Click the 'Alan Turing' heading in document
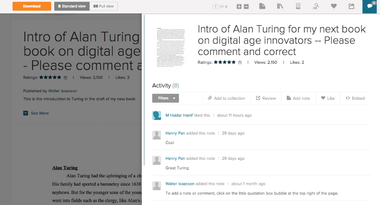Screen dimensions: 380x205 coord(65,168)
